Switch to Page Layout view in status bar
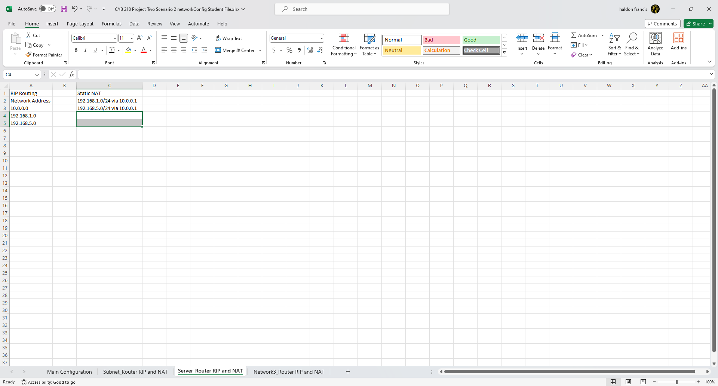Viewport: 718px width, 386px height. tap(628, 382)
